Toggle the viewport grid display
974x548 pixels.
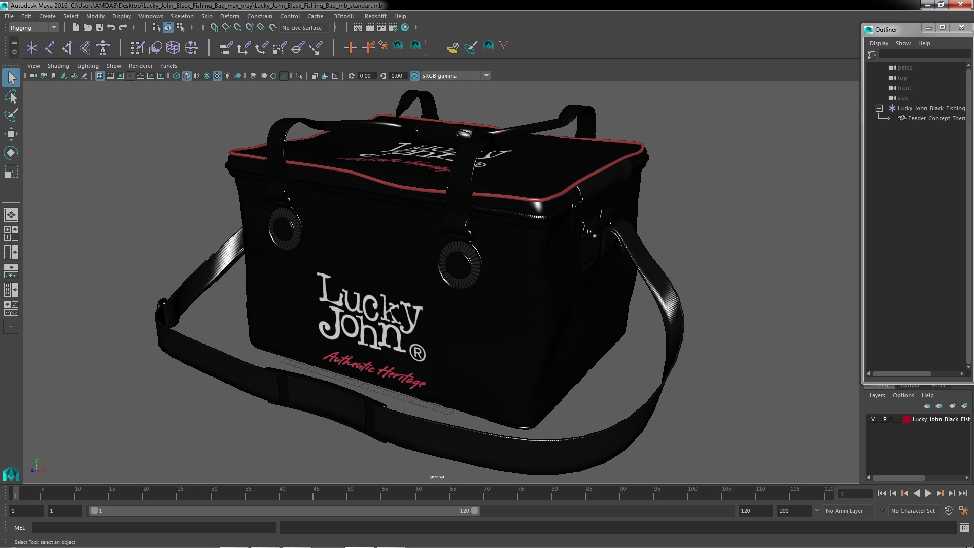pos(100,76)
